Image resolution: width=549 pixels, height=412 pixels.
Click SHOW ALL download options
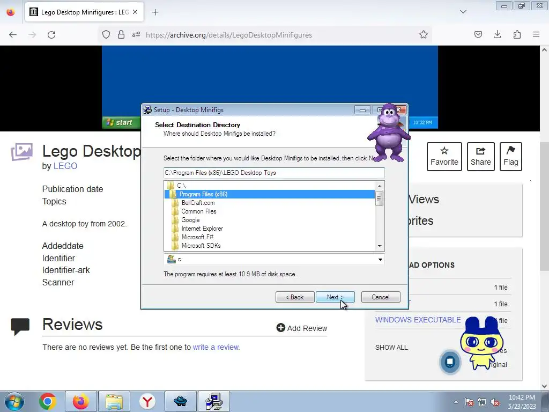coord(391,348)
